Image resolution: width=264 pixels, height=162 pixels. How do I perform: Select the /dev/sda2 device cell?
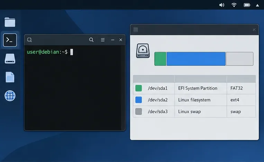(154, 100)
